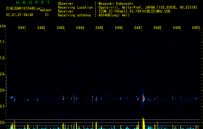Click the Receiving Location label
Image resolution: width=203 pixels, height=129 pixels.
pyautogui.click(x=75, y=7)
